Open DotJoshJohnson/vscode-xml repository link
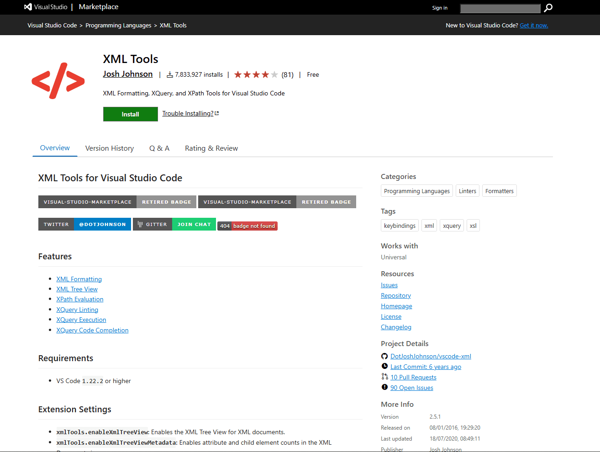600x452 pixels. [x=431, y=356]
